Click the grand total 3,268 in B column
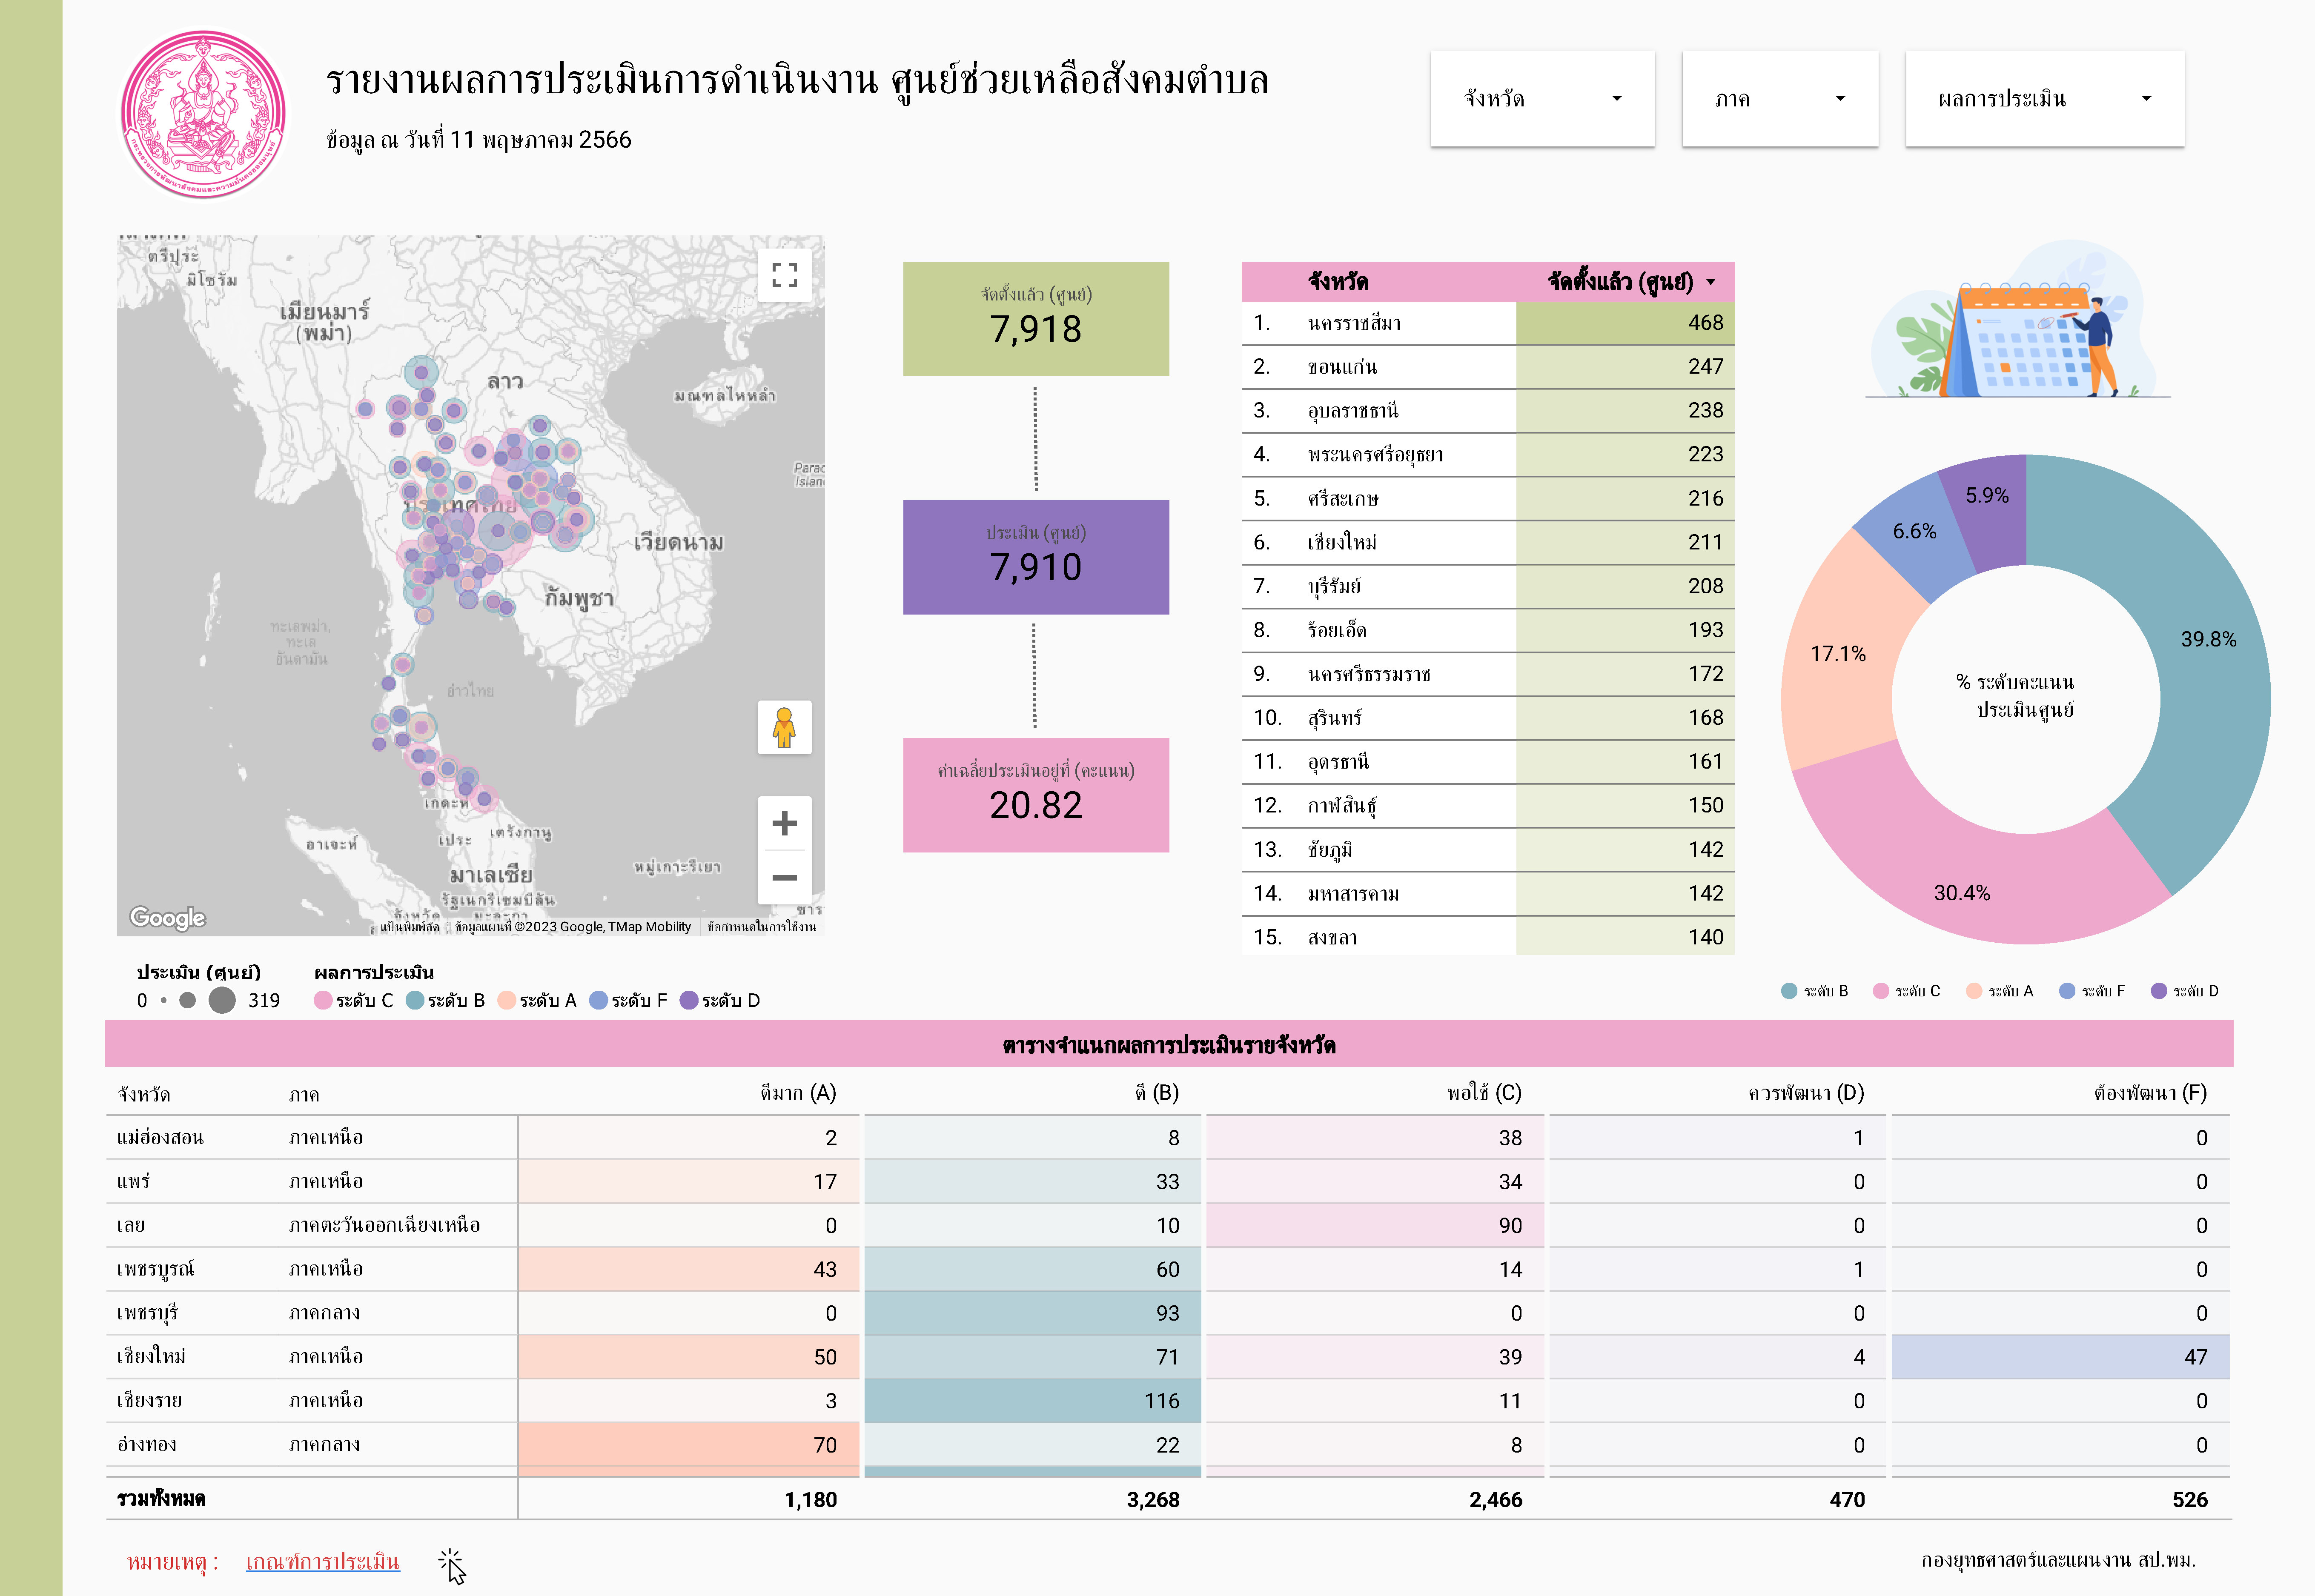2315x1596 pixels. 1152,1499
